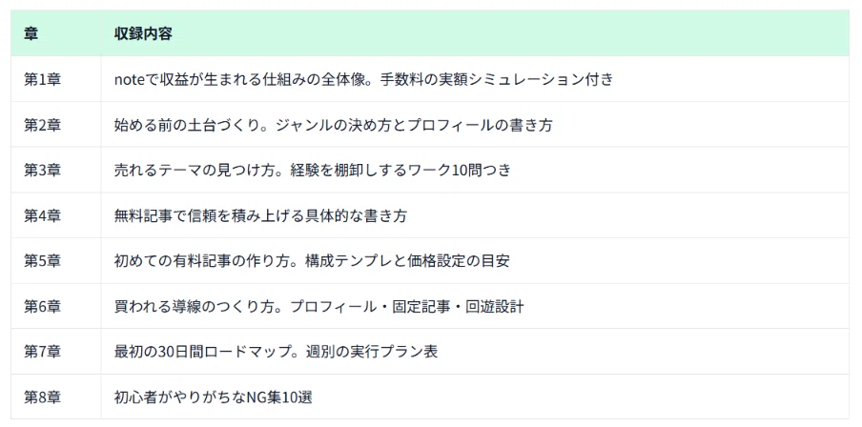862x427 pixels.
Task: Click the 無料記事で信頼を積み上げる description text
Action: pos(260,216)
